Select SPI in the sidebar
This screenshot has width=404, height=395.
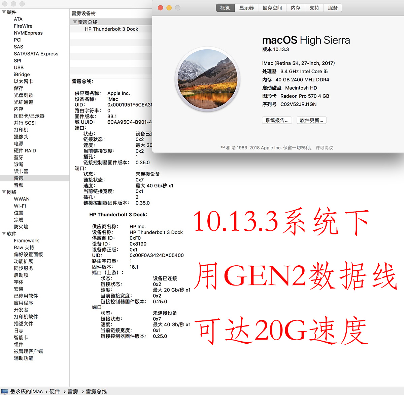[x=18, y=61]
